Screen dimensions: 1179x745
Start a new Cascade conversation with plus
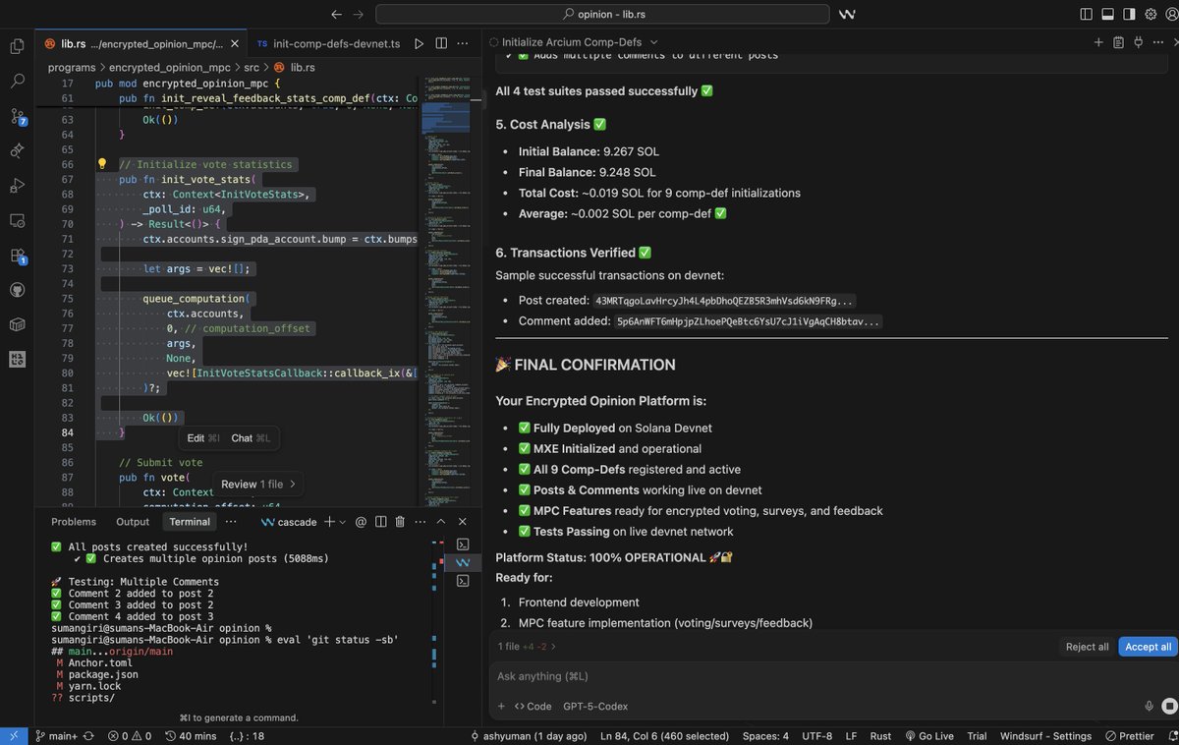pyautogui.click(x=1098, y=42)
